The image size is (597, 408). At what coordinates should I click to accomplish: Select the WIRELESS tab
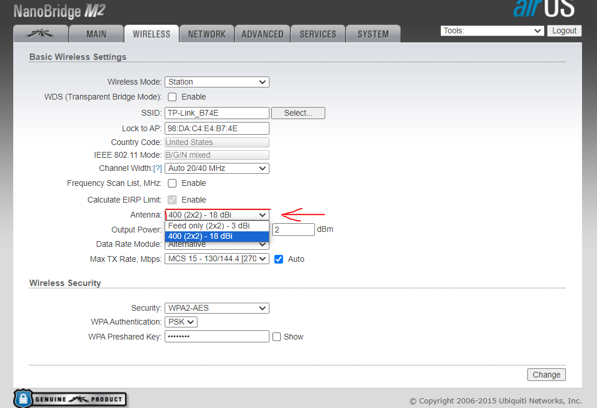[x=151, y=34]
